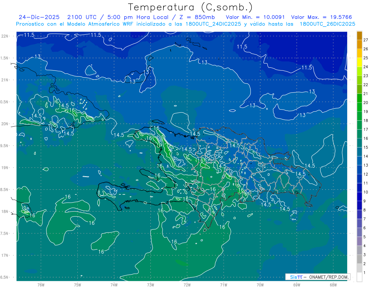Click the "10" value on colour scale
Image resolution: width=374 pixels, height=289 pixels.
point(366,192)
